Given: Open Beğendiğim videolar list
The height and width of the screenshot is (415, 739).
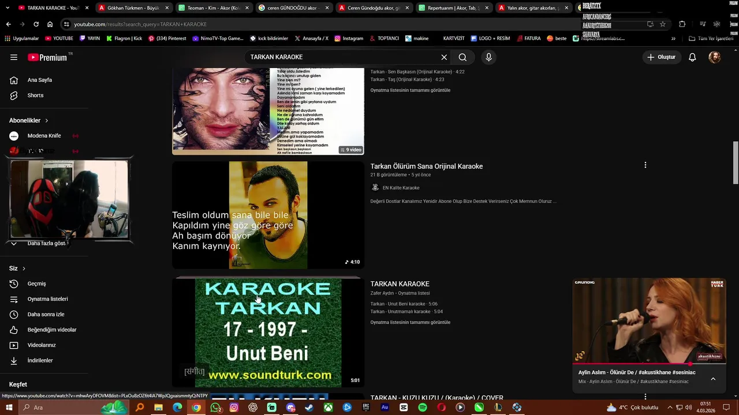Looking at the screenshot, I should pyautogui.click(x=51, y=330).
